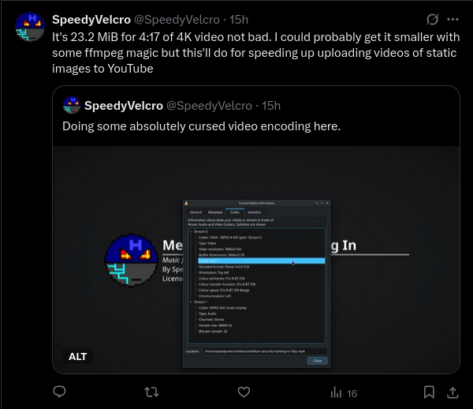Screen dimensions: 473x409
Task: Like the post with heart icon
Action: (x=244, y=392)
